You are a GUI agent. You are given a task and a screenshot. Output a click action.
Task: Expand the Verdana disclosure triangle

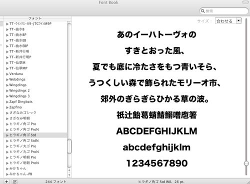pos(7,74)
